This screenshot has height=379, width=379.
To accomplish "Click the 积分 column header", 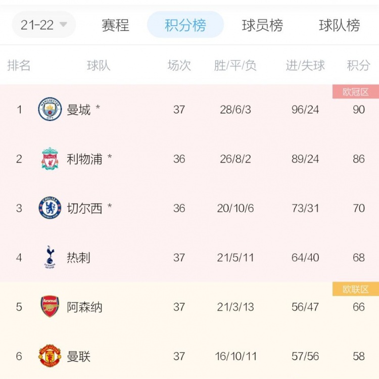I will click(x=358, y=65).
